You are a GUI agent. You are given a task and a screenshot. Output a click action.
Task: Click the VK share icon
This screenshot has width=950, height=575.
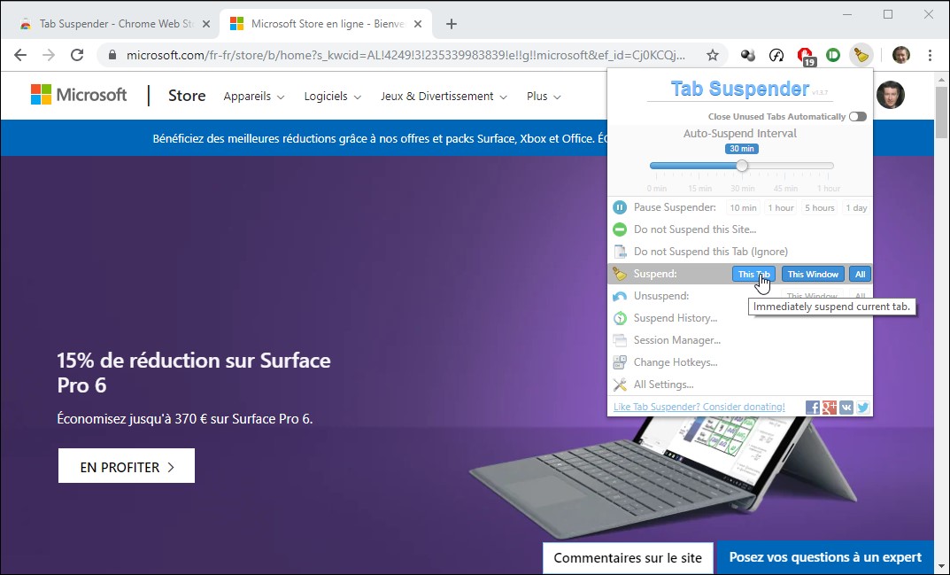tap(846, 408)
